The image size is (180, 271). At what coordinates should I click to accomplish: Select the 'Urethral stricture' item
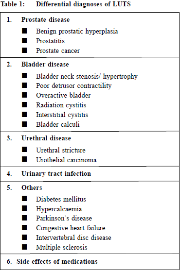coord(61,150)
